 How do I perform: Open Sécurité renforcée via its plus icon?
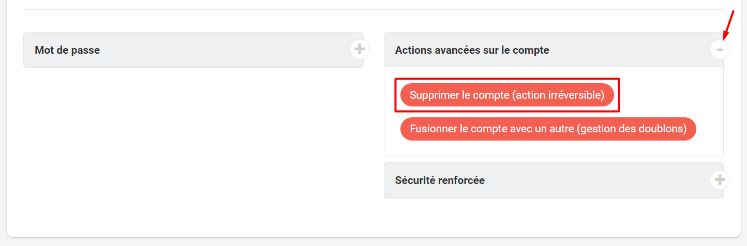[720, 180]
